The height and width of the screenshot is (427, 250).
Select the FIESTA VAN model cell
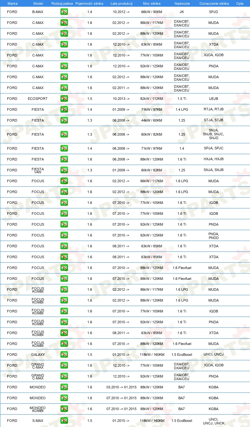coord(38,170)
